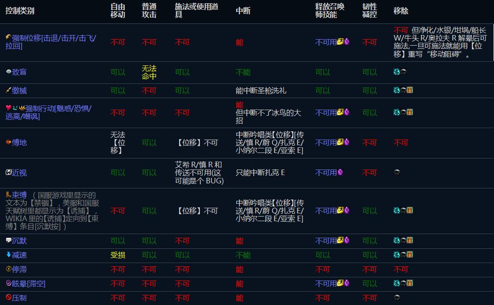Open the 减速 link

pos(19,255)
